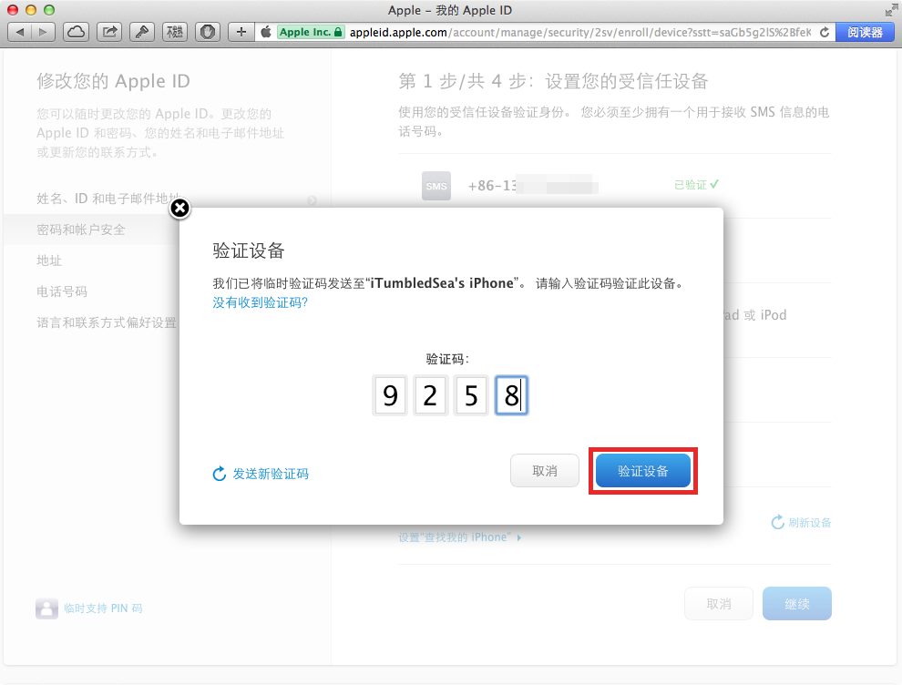The image size is (902, 685).
Task: Click 没有收到验证码? link
Action: [260, 302]
